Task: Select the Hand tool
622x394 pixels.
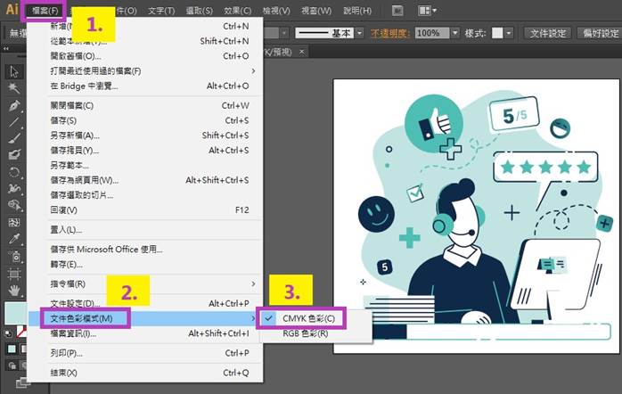Action: pyautogui.click(x=14, y=291)
